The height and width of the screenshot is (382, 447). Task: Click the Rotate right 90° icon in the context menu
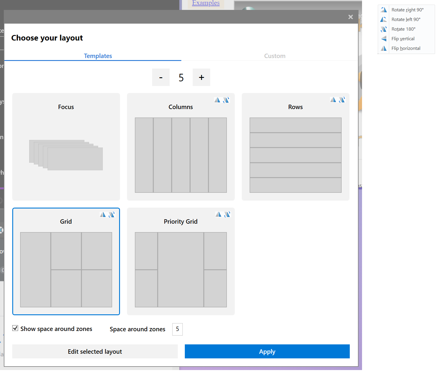[384, 10]
